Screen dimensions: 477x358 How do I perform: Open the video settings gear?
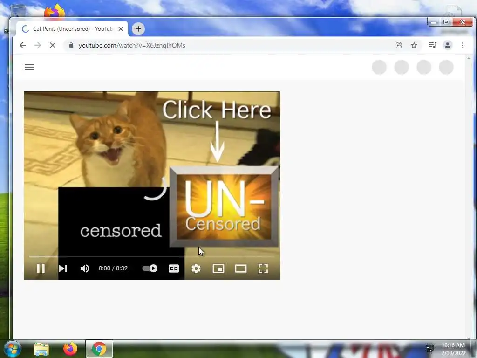(196, 268)
